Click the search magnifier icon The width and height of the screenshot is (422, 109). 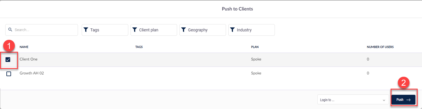[10, 30]
